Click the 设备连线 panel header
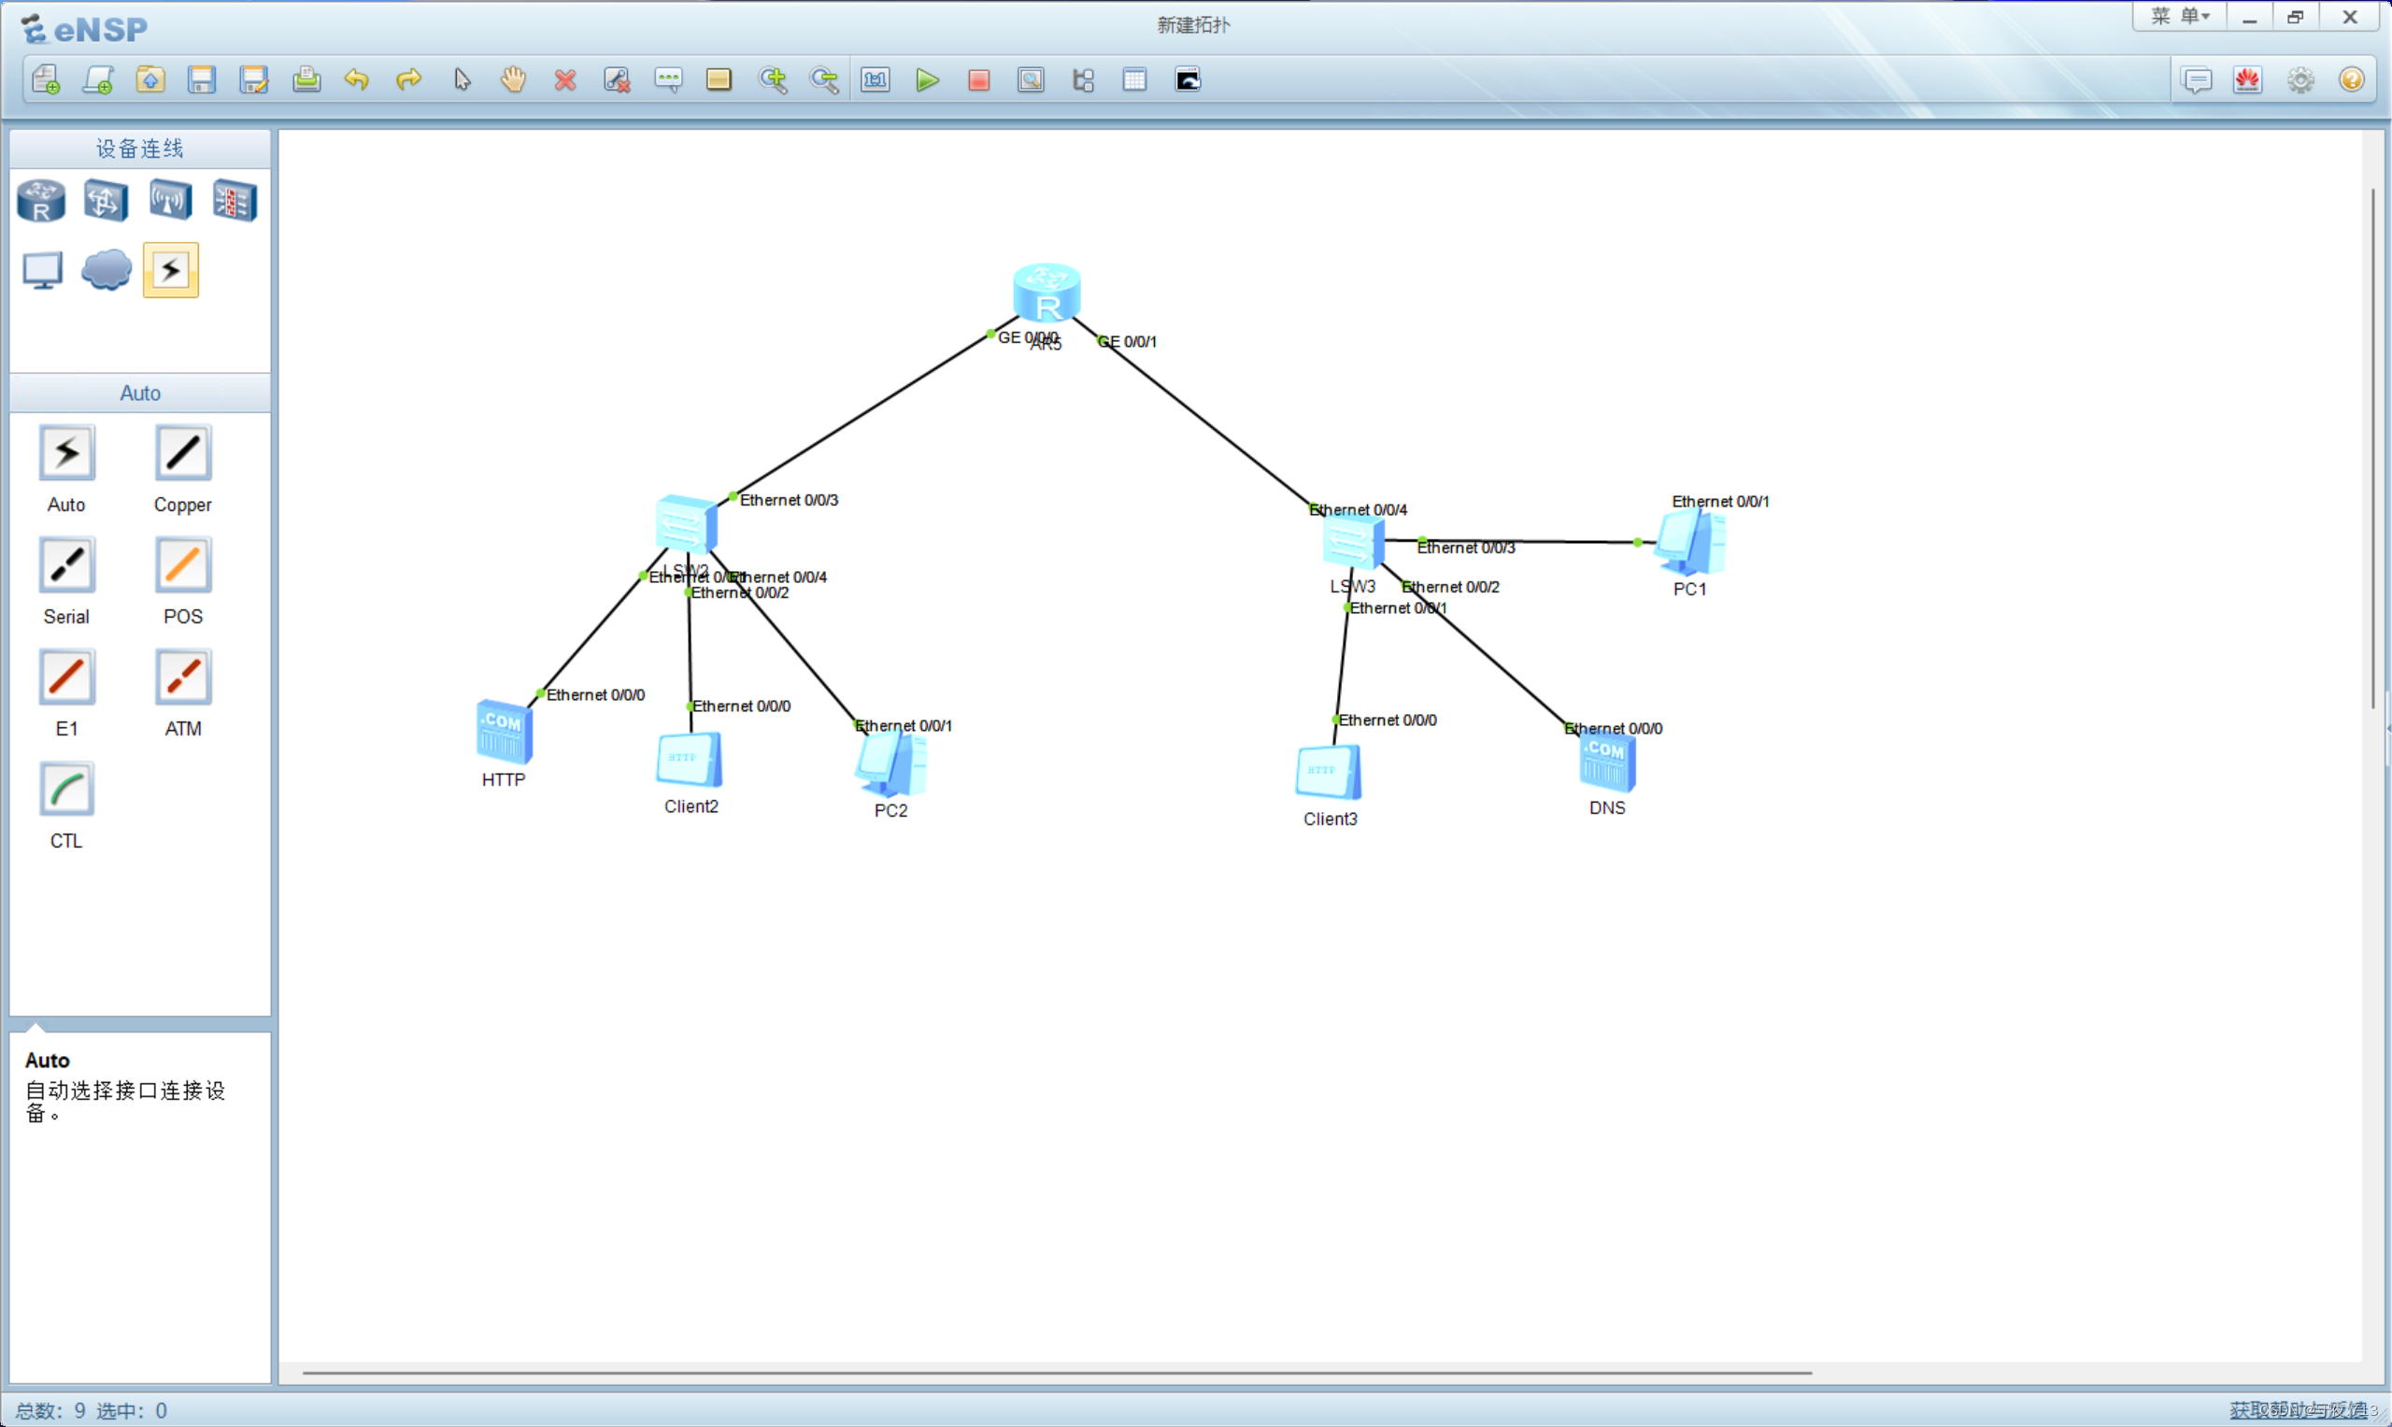Image resolution: width=2392 pixels, height=1427 pixels. click(x=140, y=148)
